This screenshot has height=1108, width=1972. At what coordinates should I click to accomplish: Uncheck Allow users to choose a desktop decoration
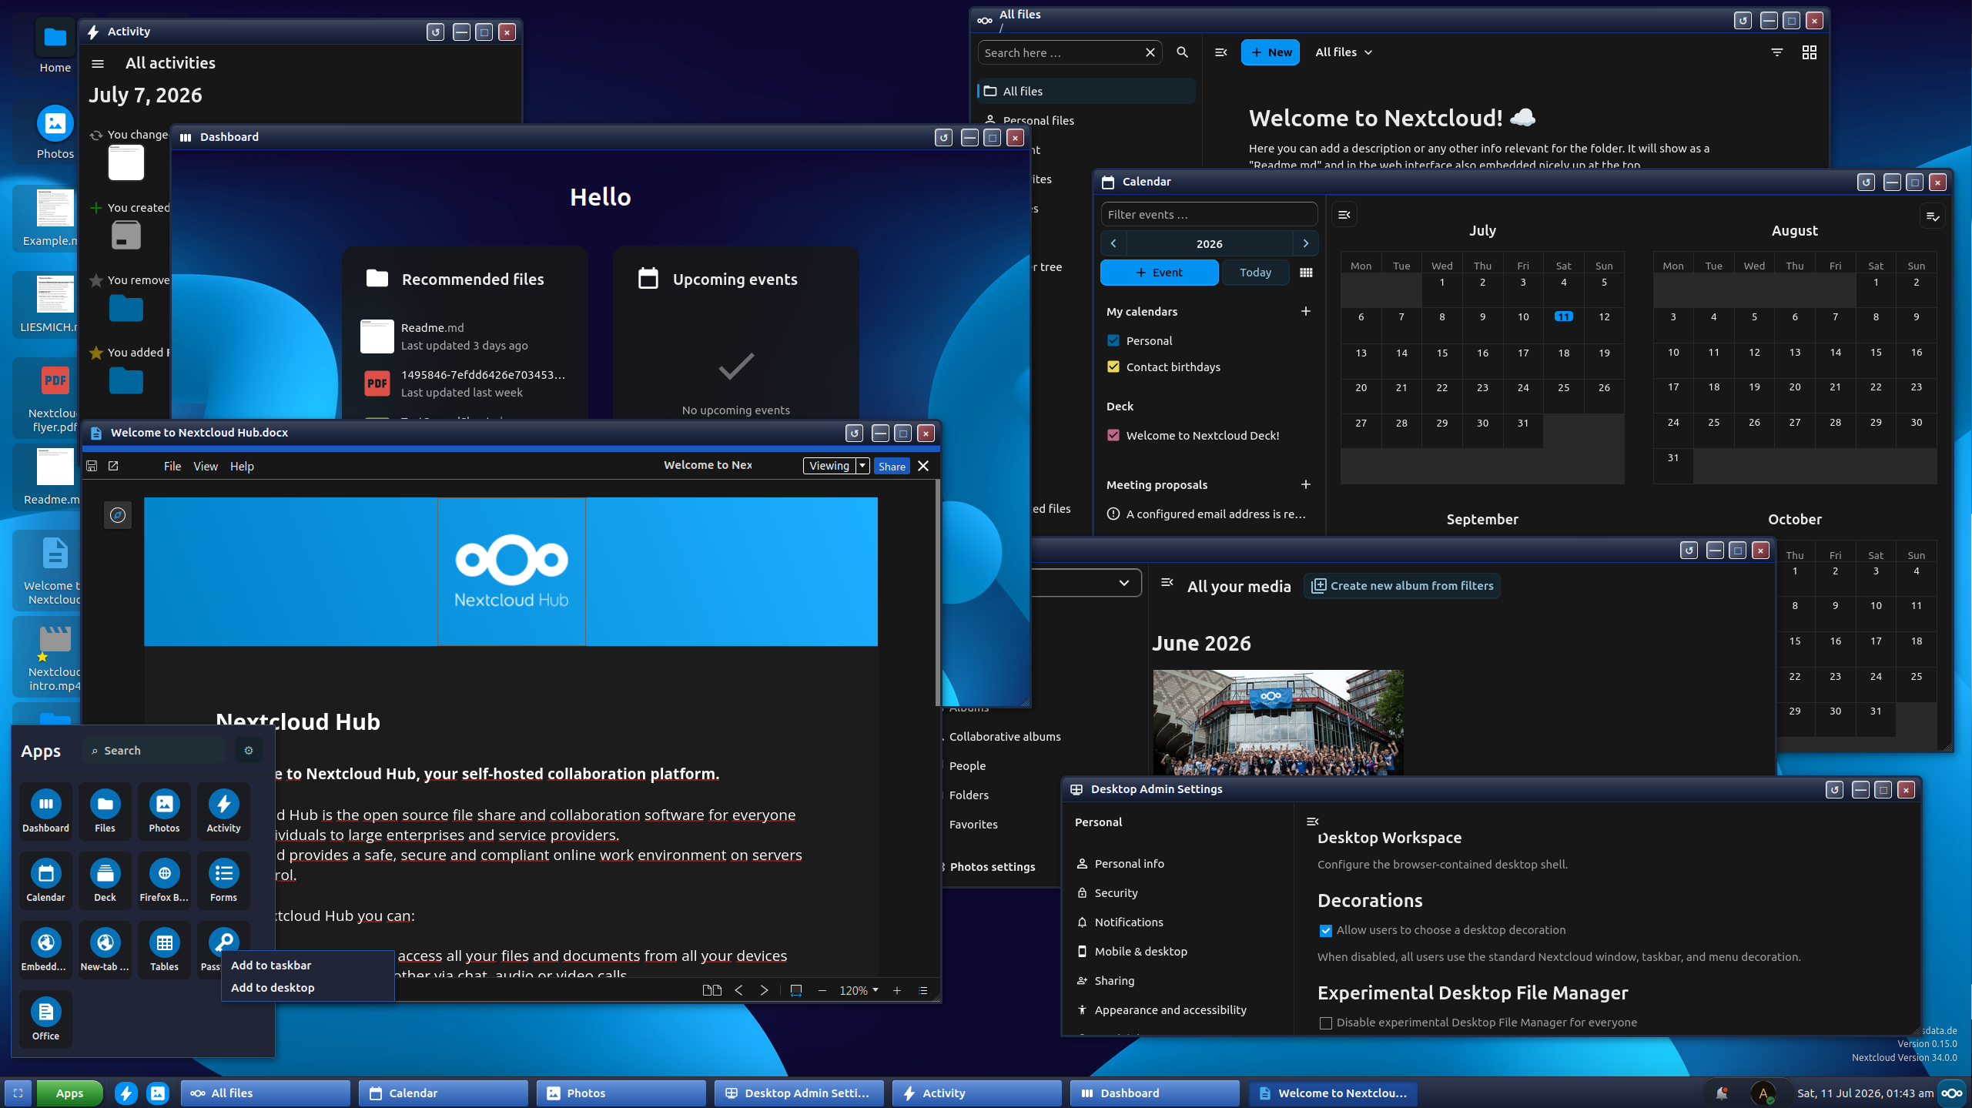click(1326, 930)
